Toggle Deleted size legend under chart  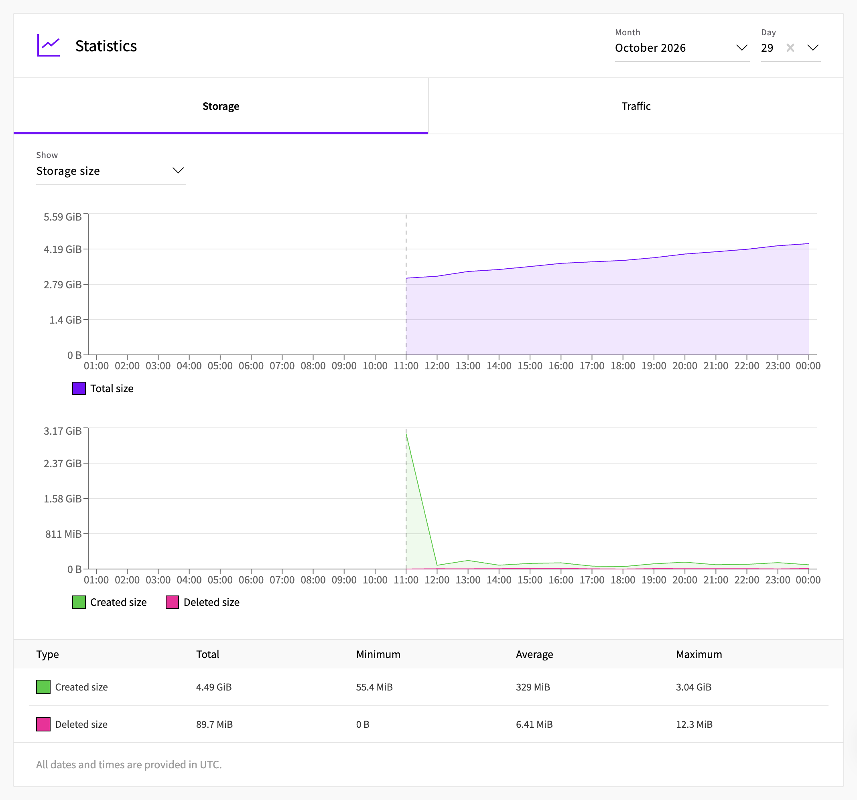point(203,602)
